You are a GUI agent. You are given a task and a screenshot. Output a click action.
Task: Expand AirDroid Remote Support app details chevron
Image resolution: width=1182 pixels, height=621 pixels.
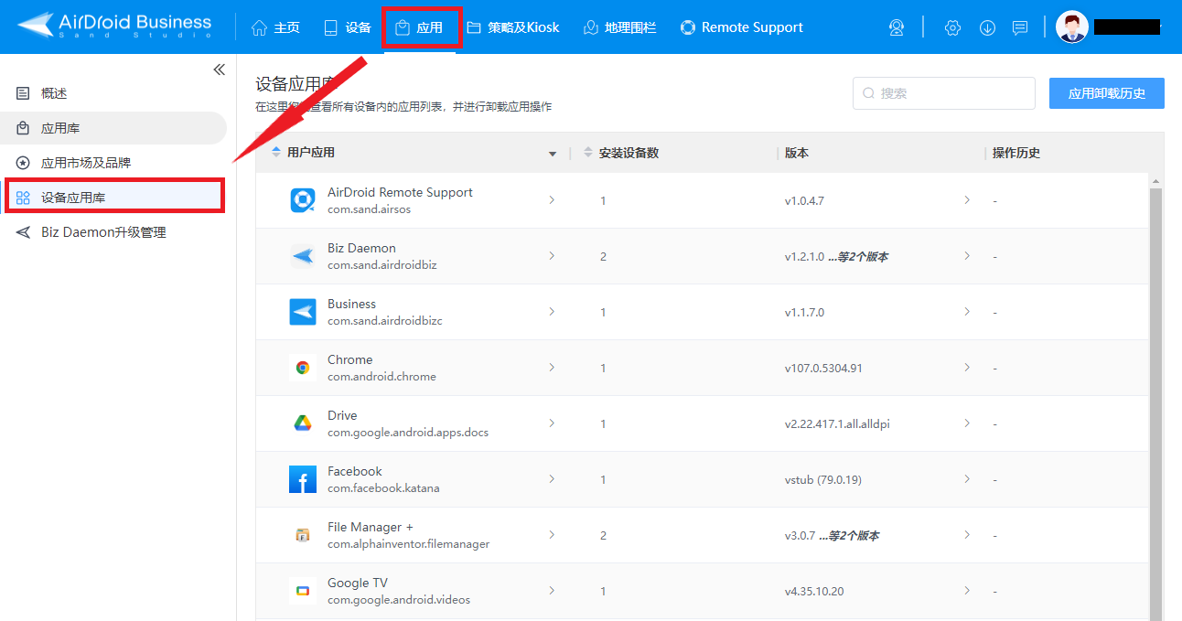point(552,199)
